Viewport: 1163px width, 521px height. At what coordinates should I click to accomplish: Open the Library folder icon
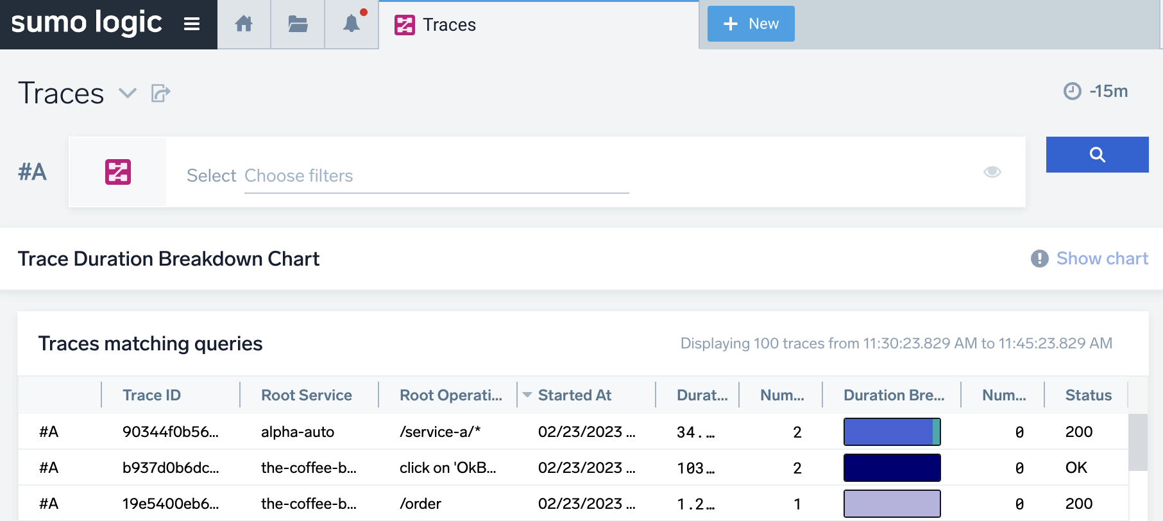tap(298, 24)
